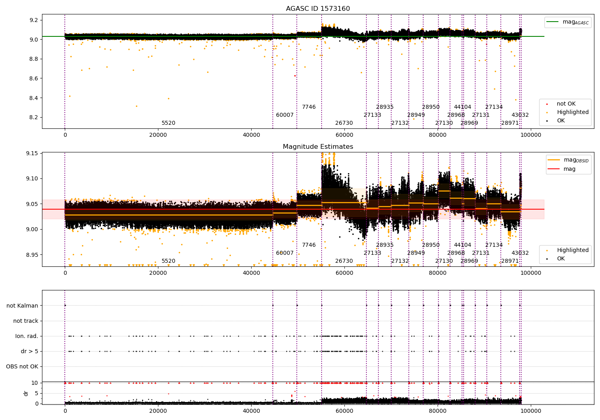Click obsid label 7746 in Magnitude Estimates plot
This screenshot has height=420, width=600.
[x=309, y=245]
